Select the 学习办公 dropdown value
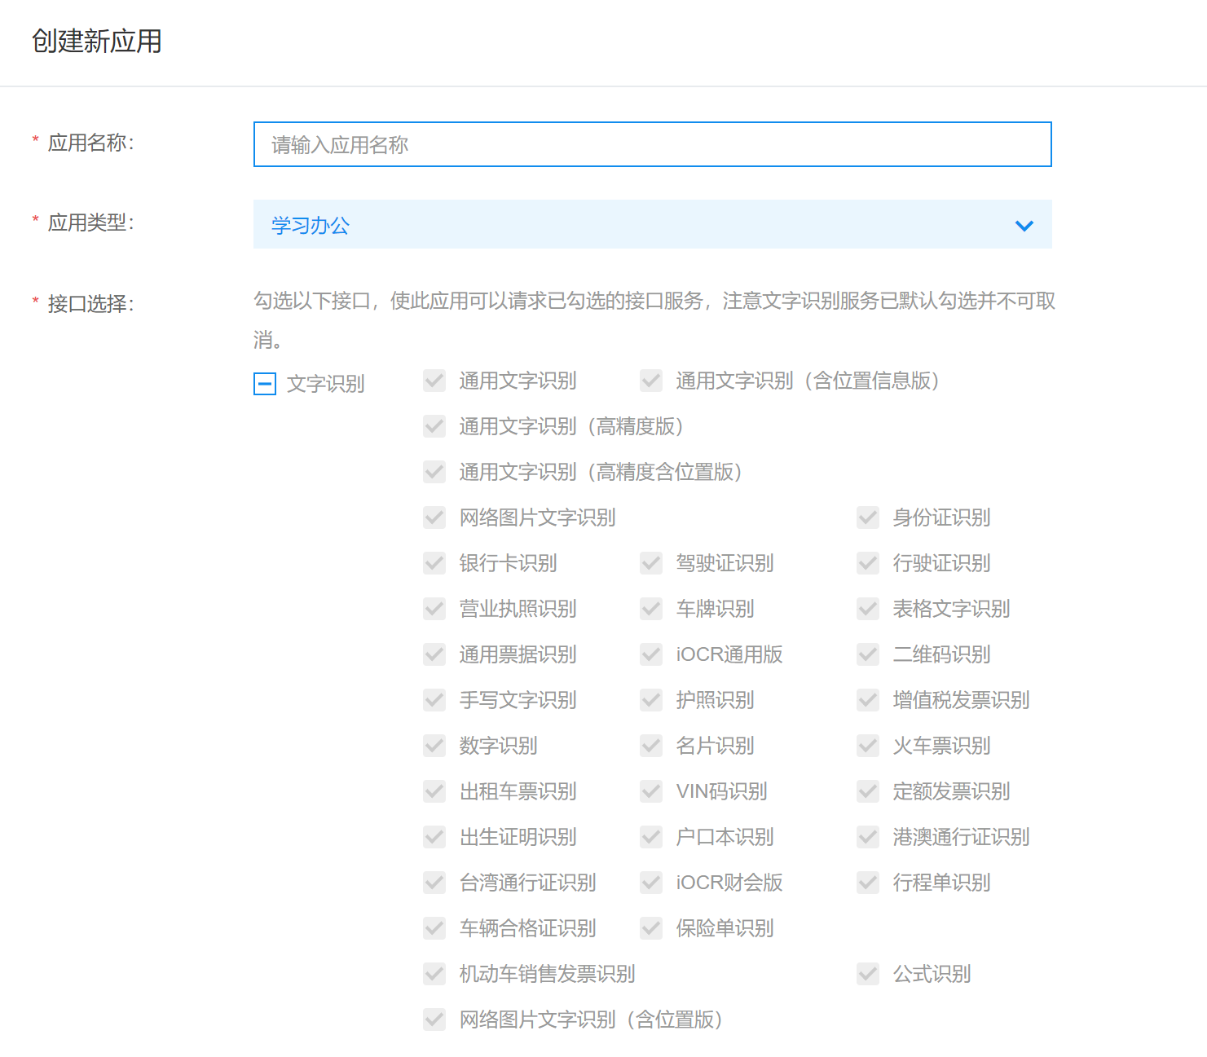Screen dimensions: 1207x1057 click(310, 225)
